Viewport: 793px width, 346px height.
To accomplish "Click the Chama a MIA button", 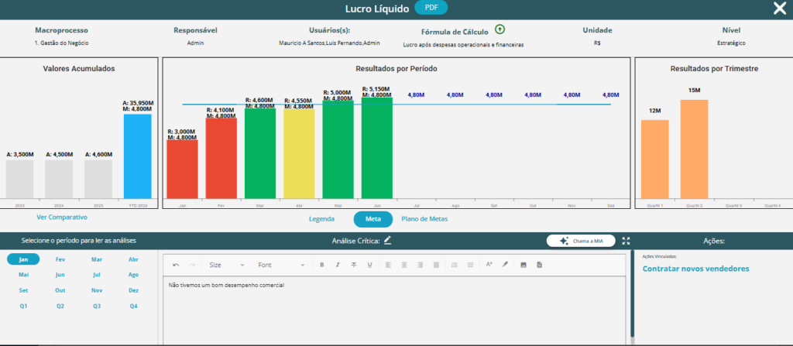I will 581,241.
